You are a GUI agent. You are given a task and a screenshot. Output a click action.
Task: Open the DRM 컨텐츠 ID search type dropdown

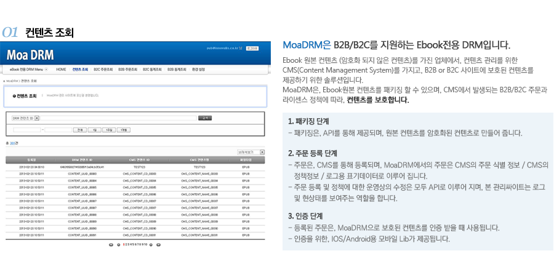pyautogui.click(x=25, y=118)
